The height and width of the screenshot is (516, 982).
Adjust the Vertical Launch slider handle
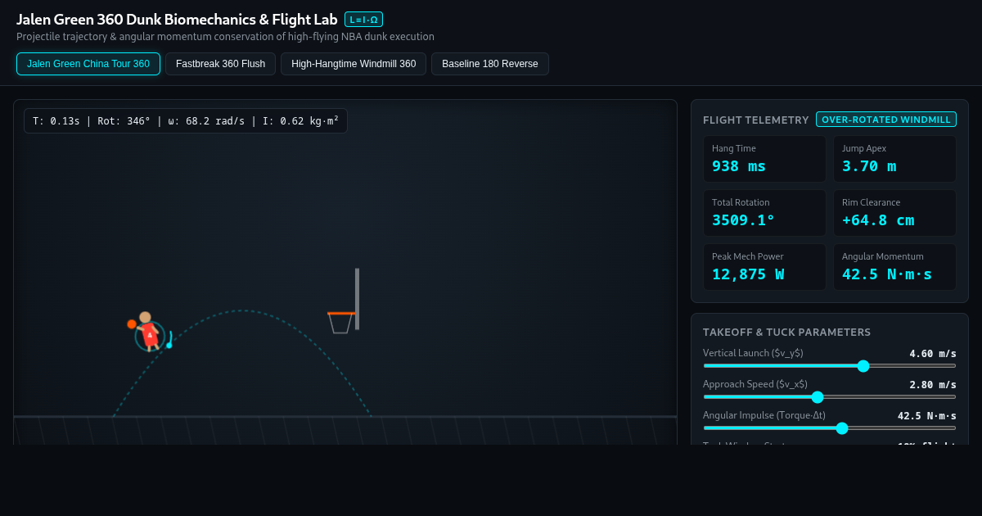pos(863,366)
